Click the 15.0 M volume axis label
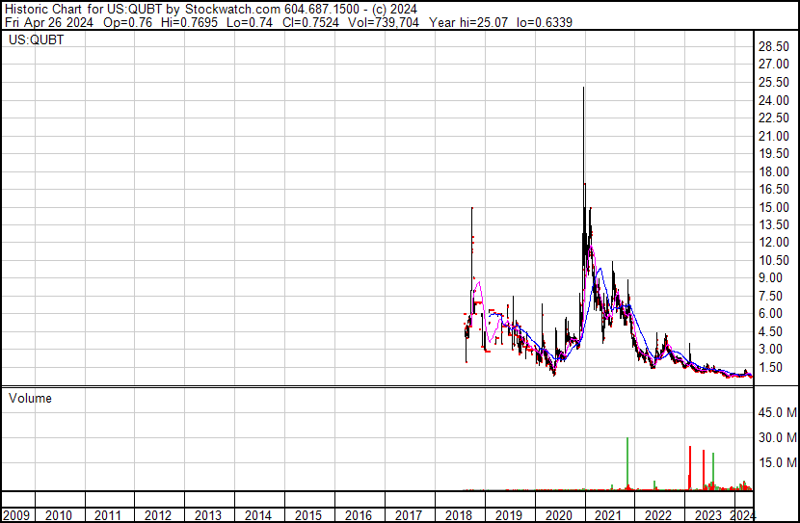This screenshot has width=800, height=523. point(777,462)
